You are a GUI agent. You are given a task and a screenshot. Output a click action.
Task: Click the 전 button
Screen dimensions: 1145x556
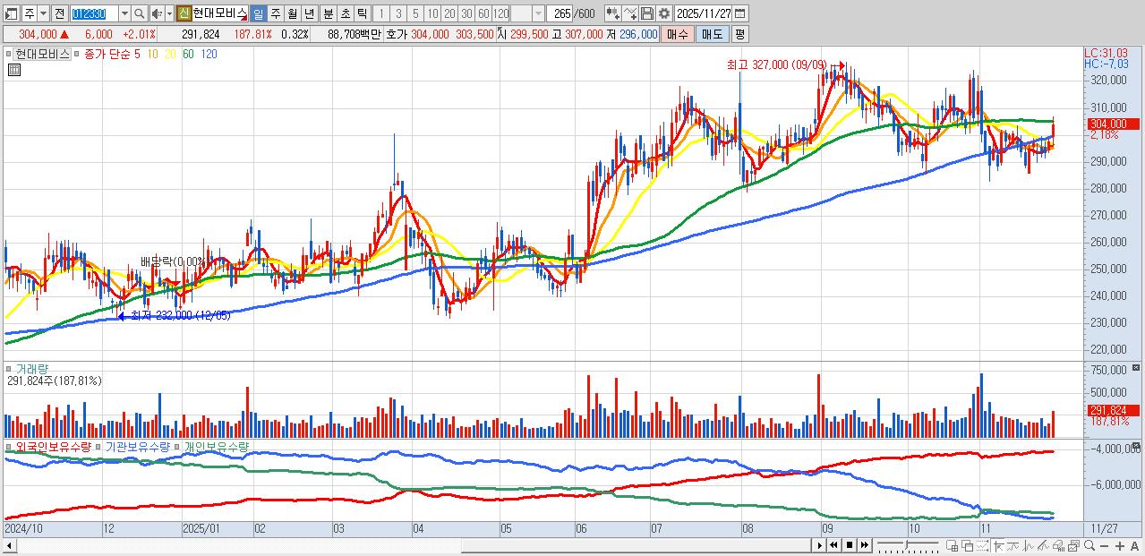pyautogui.click(x=59, y=13)
